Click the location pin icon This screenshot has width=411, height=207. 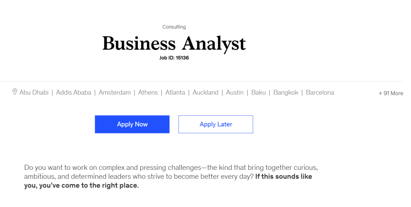click(x=15, y=92)
